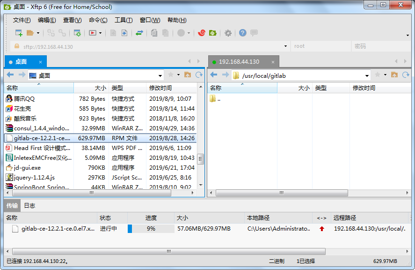The height and width of the screenshot is (270, 415).
Task: Expand the local 桌面 path dropdown
Action: pos(160,75)
